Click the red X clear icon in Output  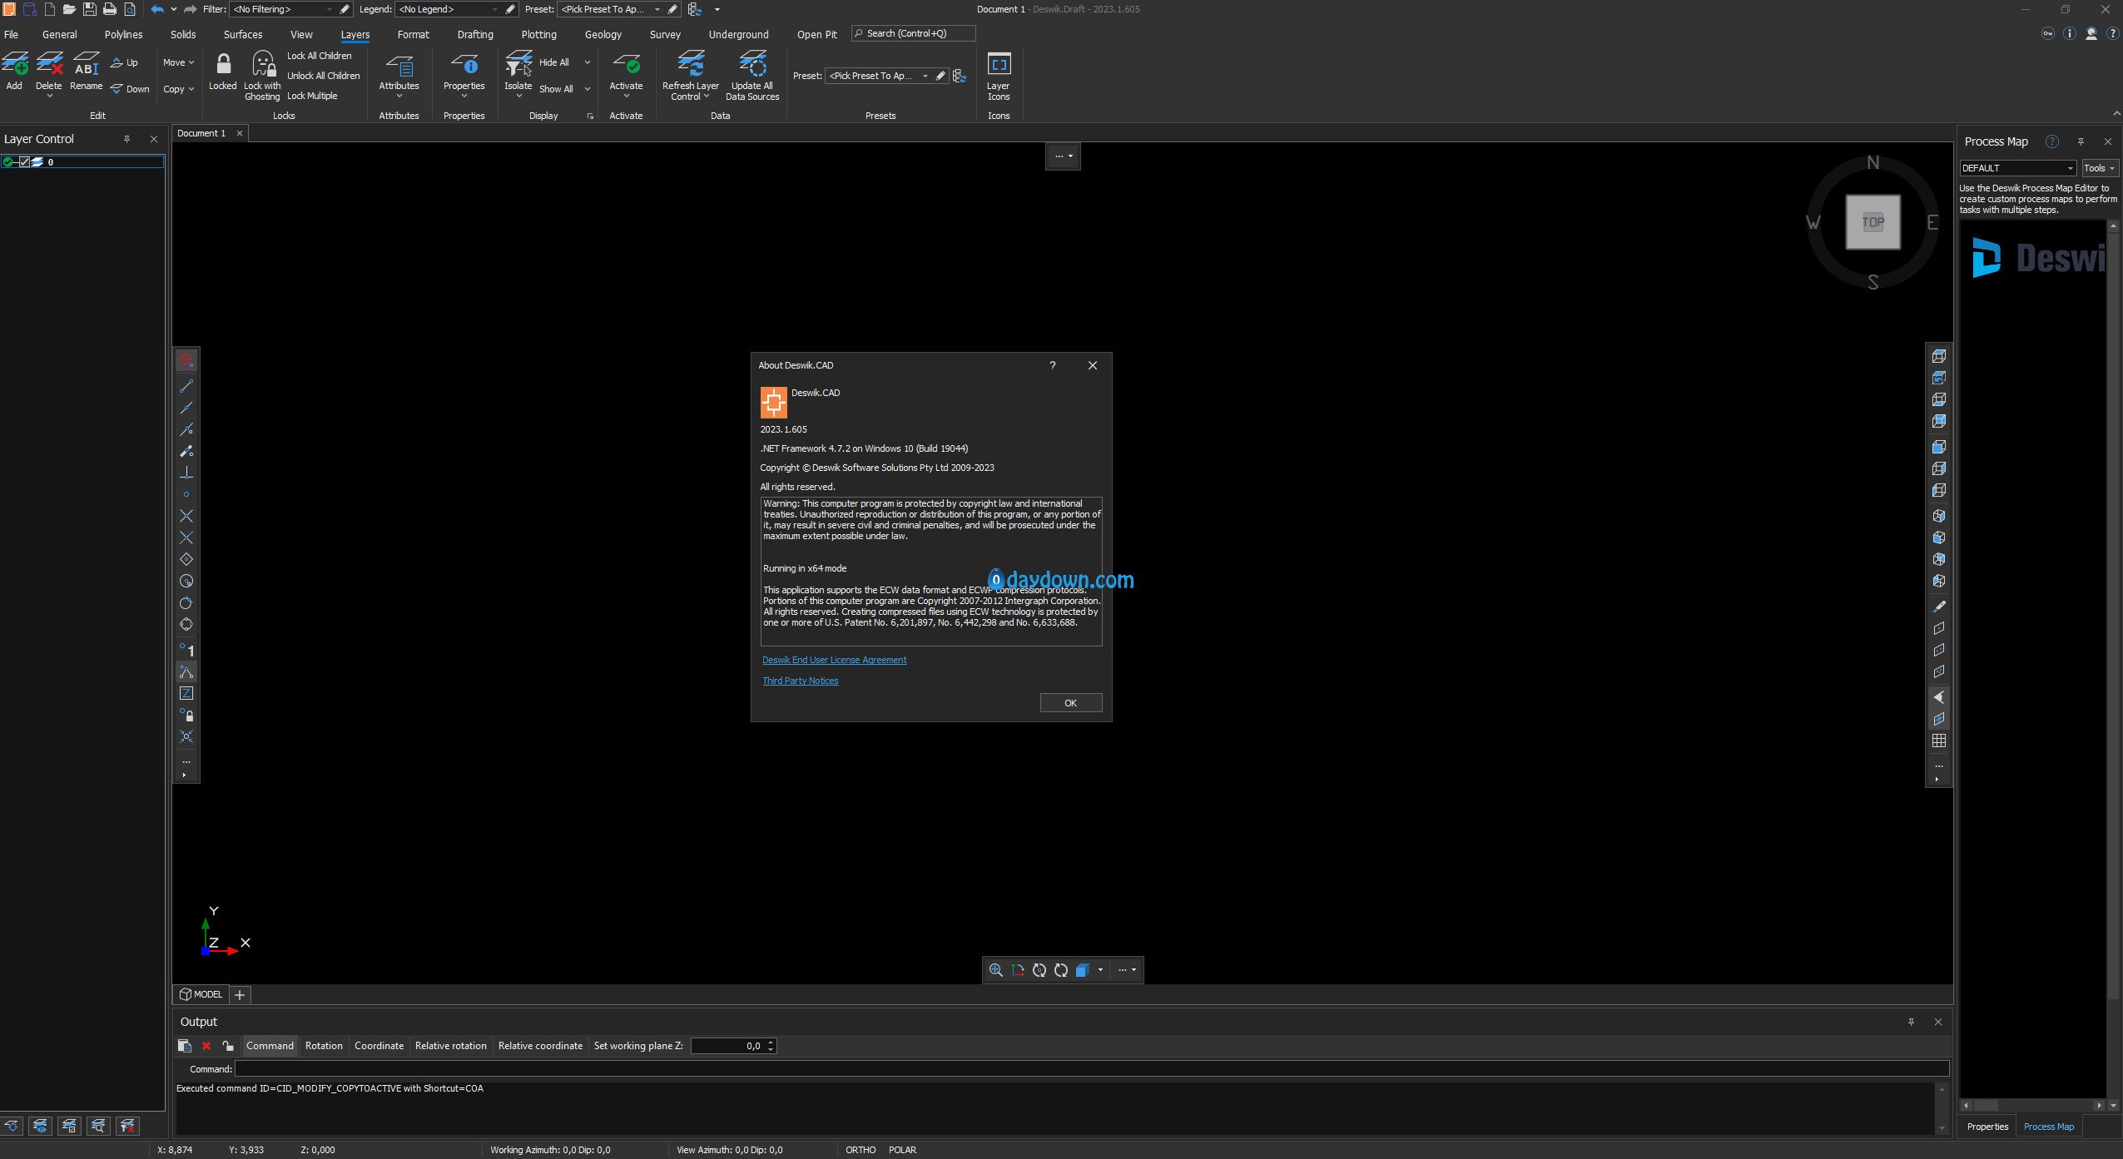(206, 1046)
